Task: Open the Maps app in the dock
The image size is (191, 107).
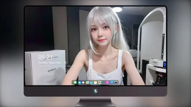Action: [87, 83]
